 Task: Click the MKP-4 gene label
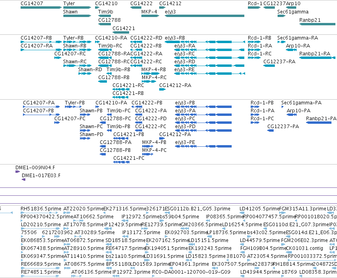pos(149,12)
